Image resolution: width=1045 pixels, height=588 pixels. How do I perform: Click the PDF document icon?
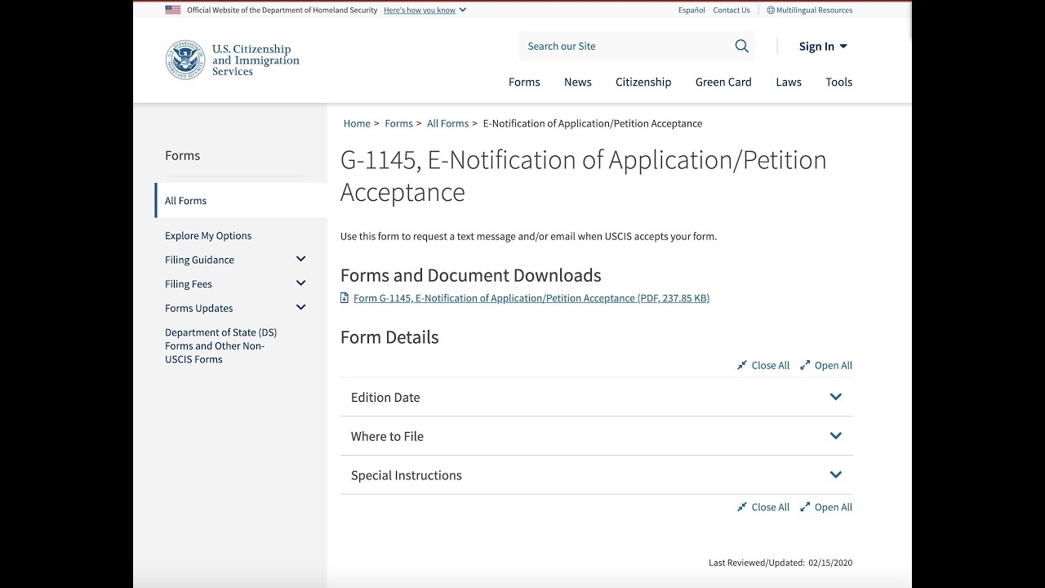tap(345, 298)
